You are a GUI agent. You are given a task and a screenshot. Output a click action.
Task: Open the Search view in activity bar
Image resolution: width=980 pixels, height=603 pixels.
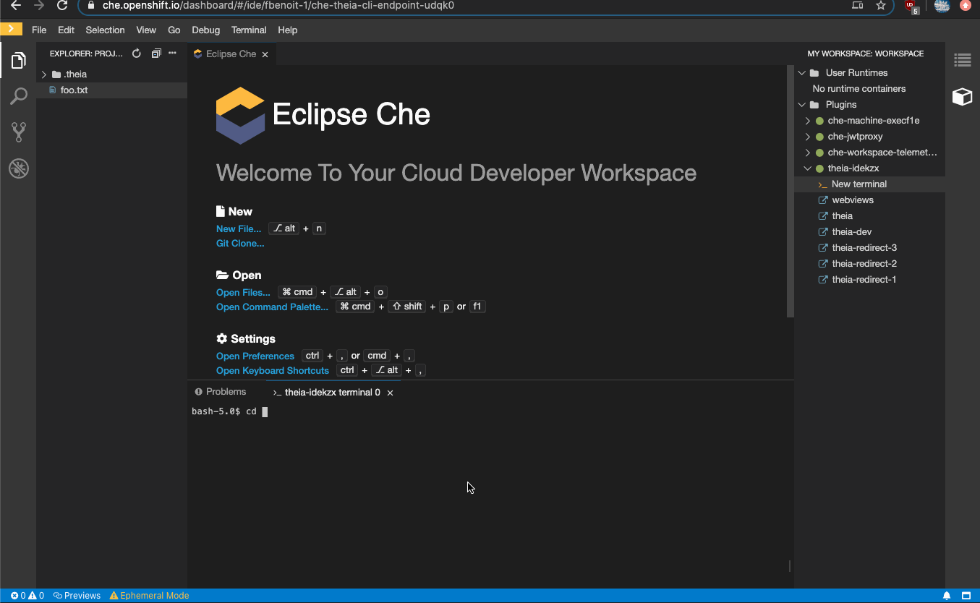tap(19, 96)
